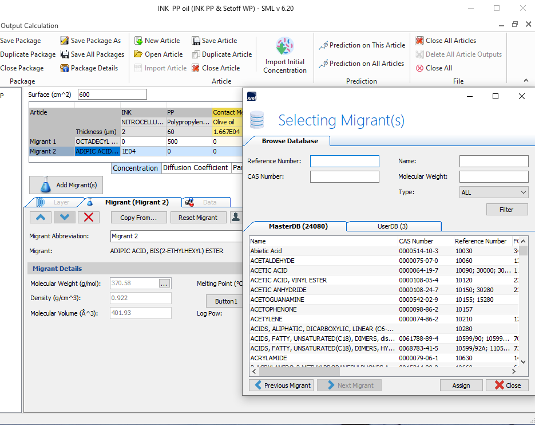Switch to the UserDB (3) tab
This screenshot has width=535, height=425.
(393, 226)
